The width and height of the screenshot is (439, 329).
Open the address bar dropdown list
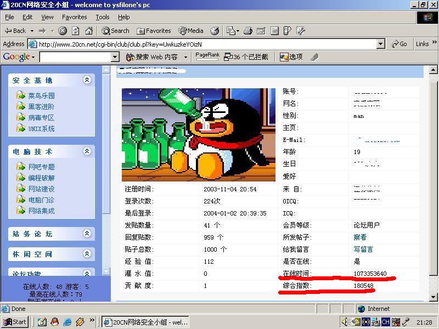(380, 44)
